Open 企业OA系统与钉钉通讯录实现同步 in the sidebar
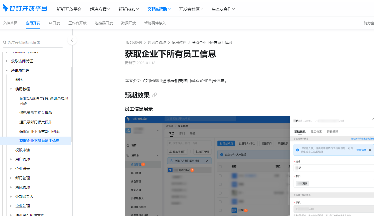 point(44,101)
